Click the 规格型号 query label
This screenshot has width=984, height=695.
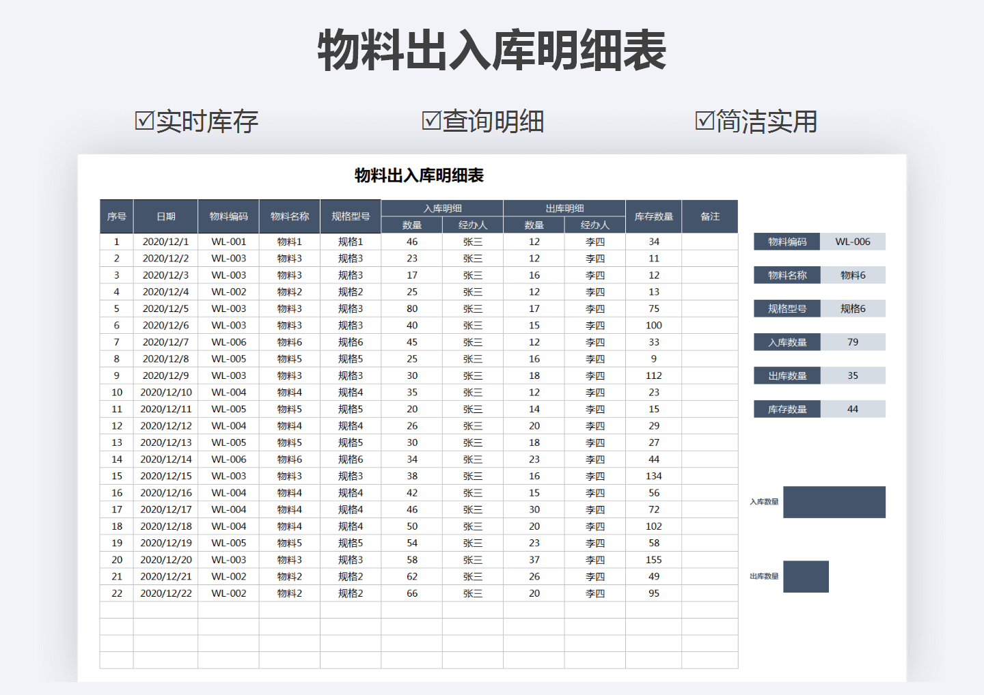(x=787, y=308)
